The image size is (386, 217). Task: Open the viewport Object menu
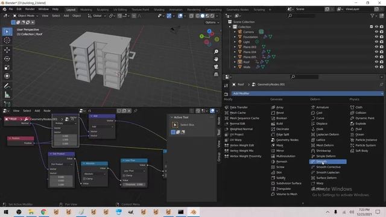[x=77, y=16]
